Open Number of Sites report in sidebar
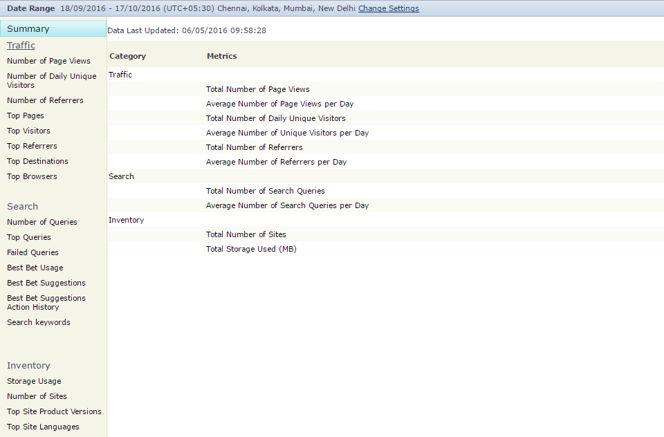Screen dimensions: 664x437 coord(37,396)
